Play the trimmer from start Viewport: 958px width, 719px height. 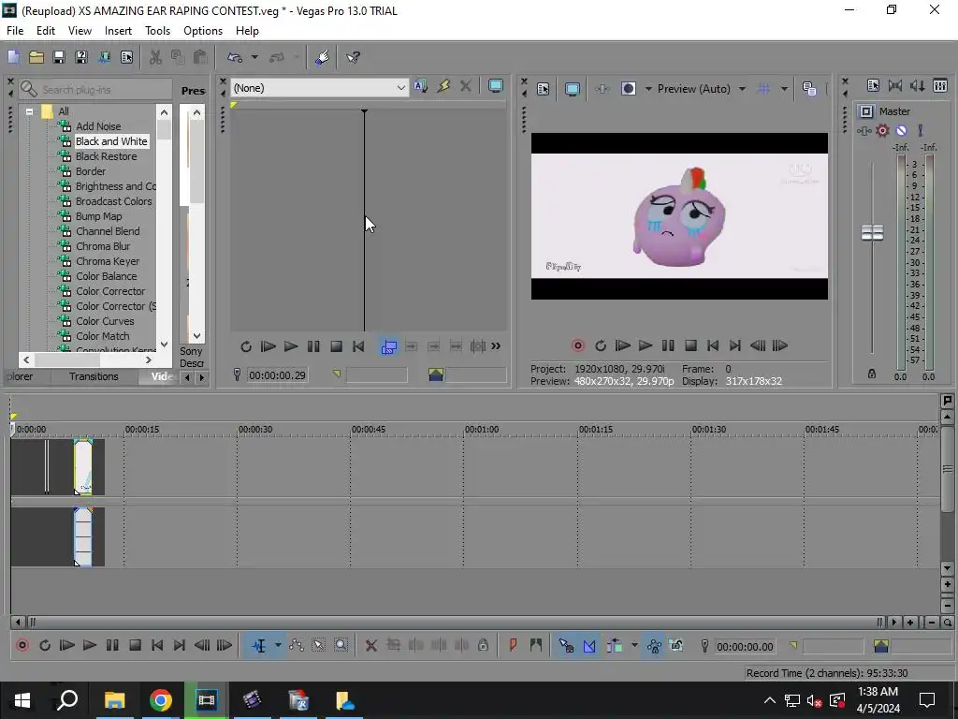[269, 346]
